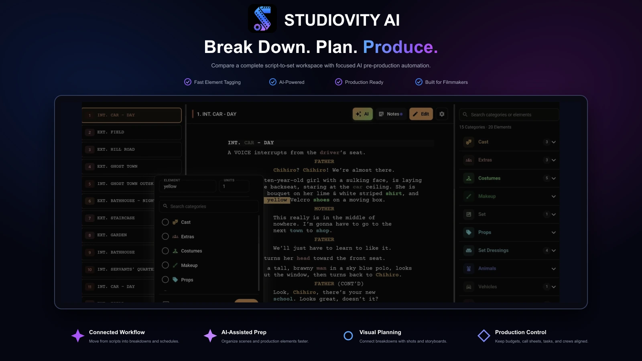Select scene 11 INT. CAR - DAY
Viewport: 642px width, 361px height.
118,287
